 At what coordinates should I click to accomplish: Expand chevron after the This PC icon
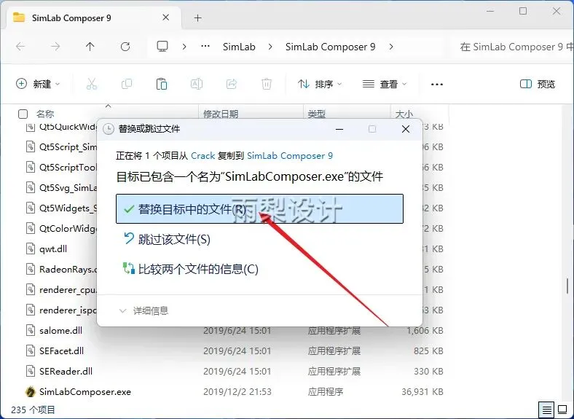pos(184,47)
